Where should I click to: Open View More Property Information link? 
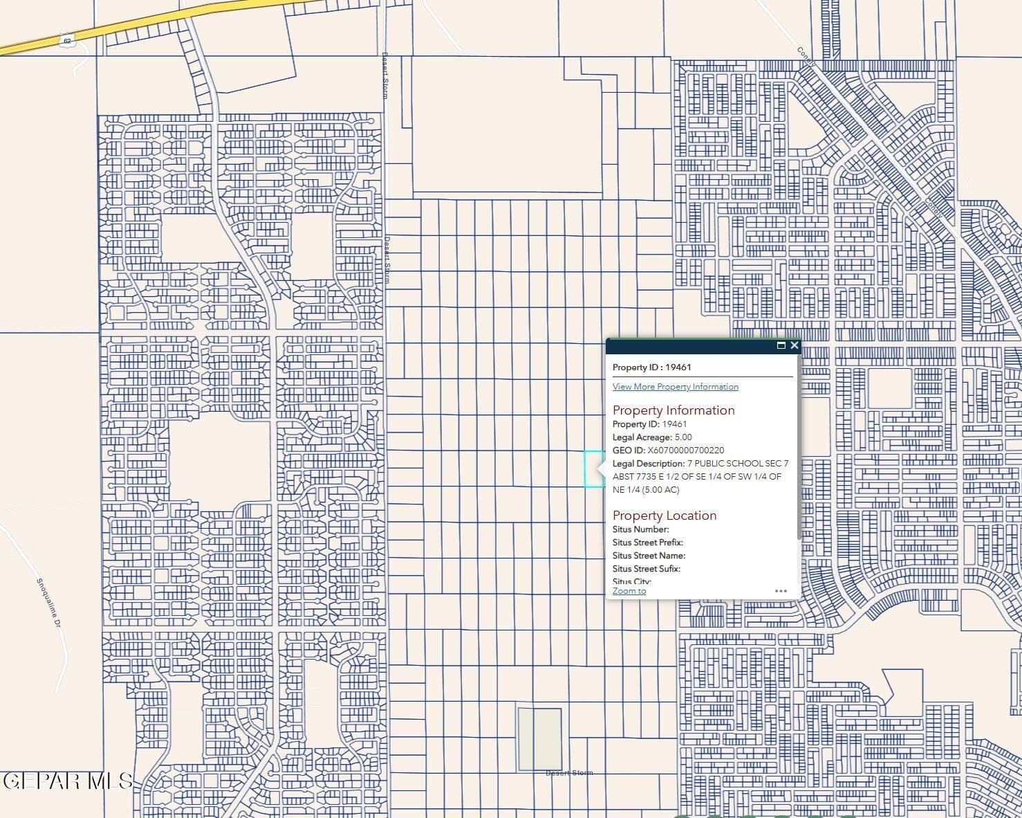coord(675,386)
